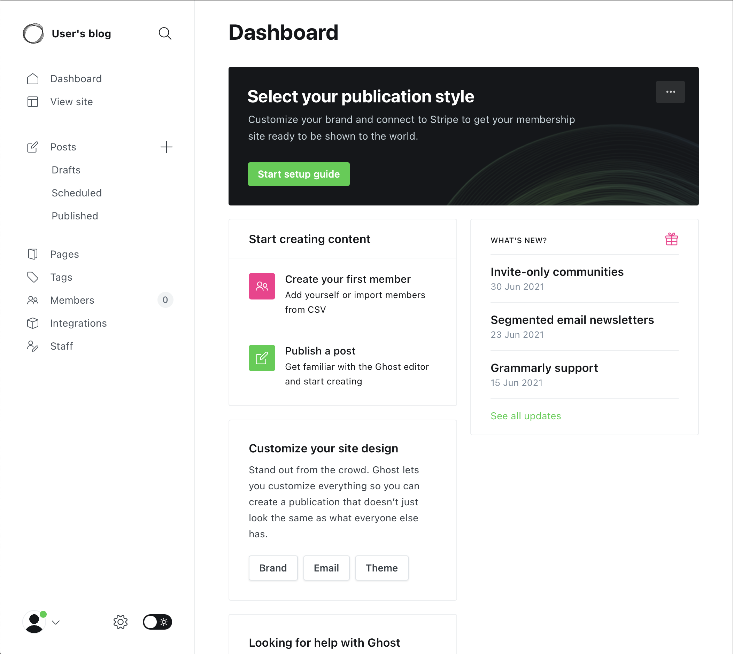Open the search magnifier icon
Screen dimensions: 733x654
[x=165, y=33]
